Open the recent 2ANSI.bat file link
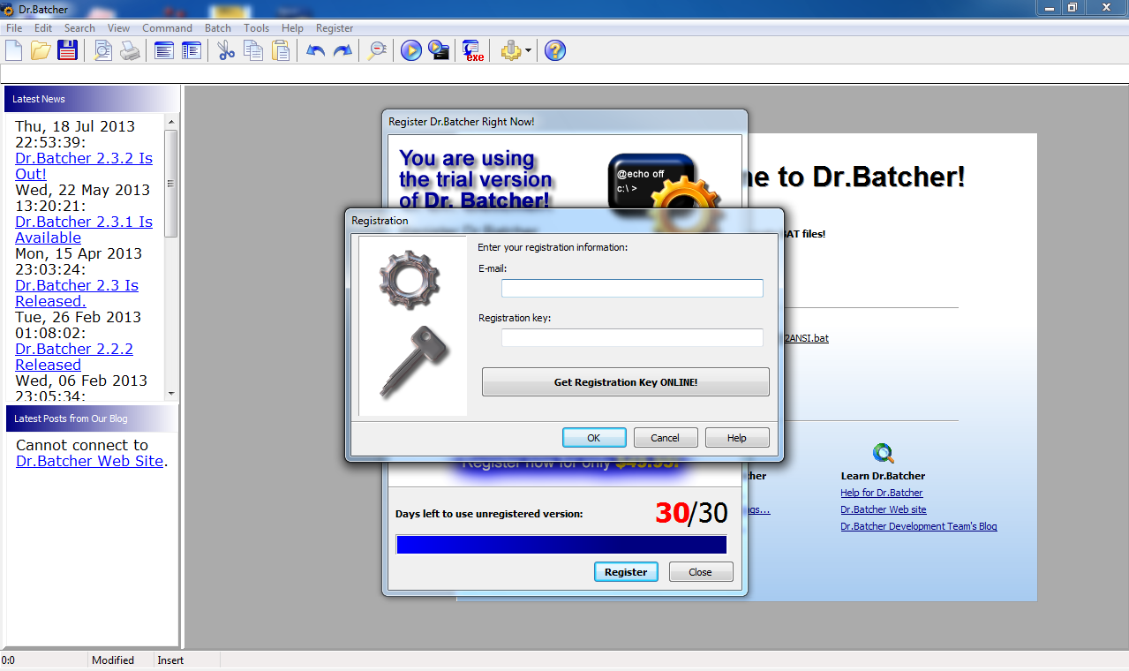Viewport: 1129px width, 671px height. pos(805,338)
